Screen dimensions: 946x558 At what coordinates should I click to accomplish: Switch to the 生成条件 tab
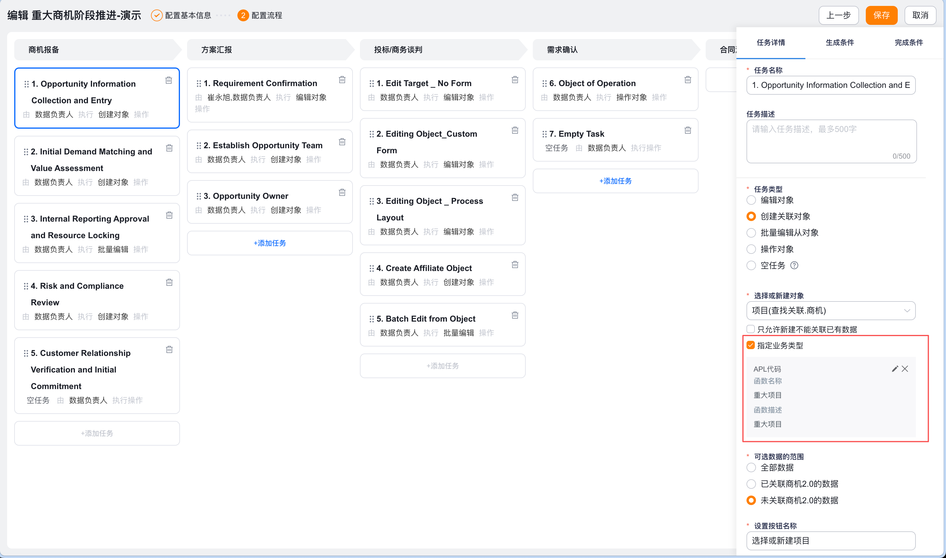(x=839, y=43)
